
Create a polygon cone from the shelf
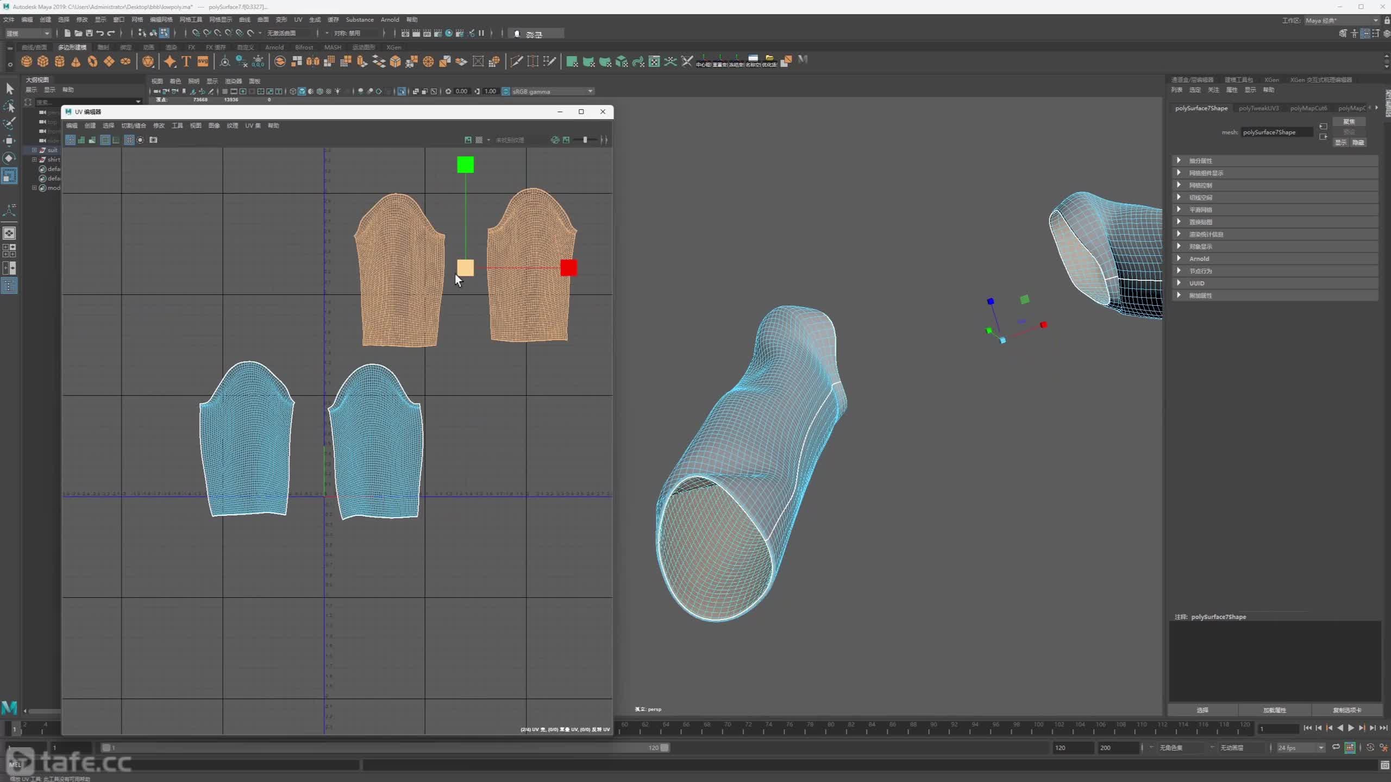tap(76, 61)
